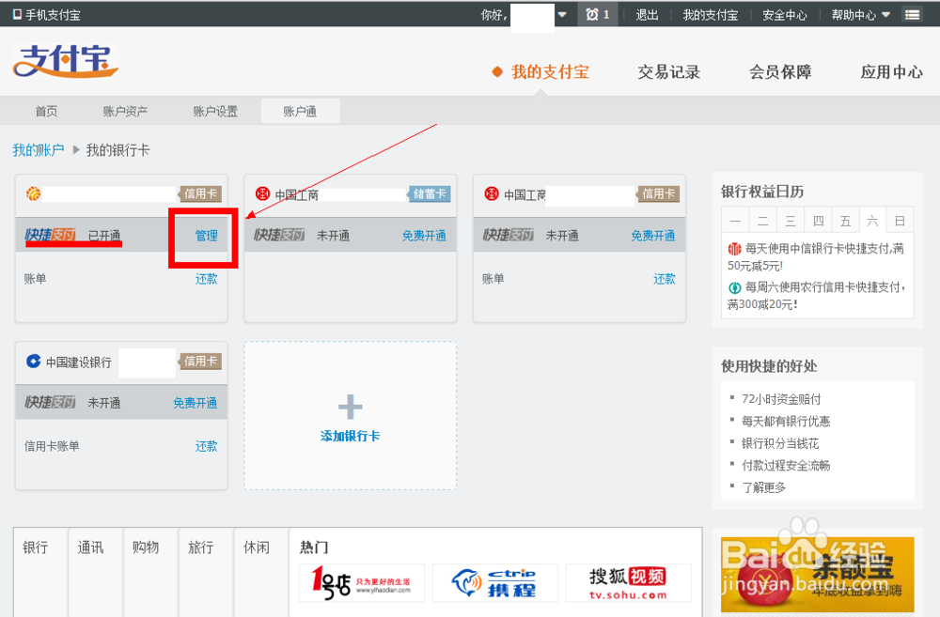Click the 农行 promotion icon
This screenshot has height=617, width=940.
[734, 287]
